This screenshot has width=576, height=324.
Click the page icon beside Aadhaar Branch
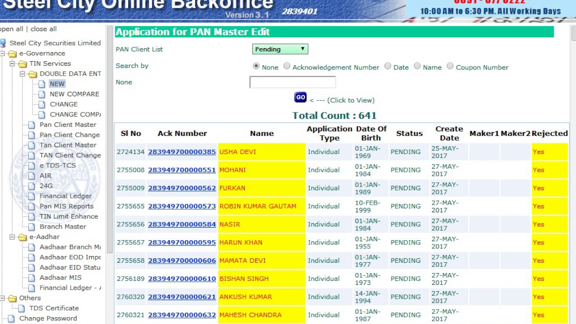(x=31, y=247)
